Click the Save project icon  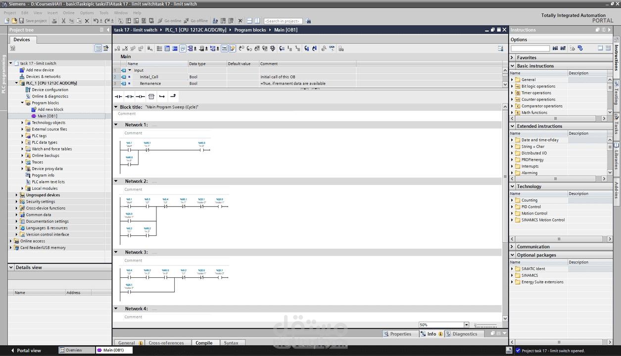coord(21,21)
